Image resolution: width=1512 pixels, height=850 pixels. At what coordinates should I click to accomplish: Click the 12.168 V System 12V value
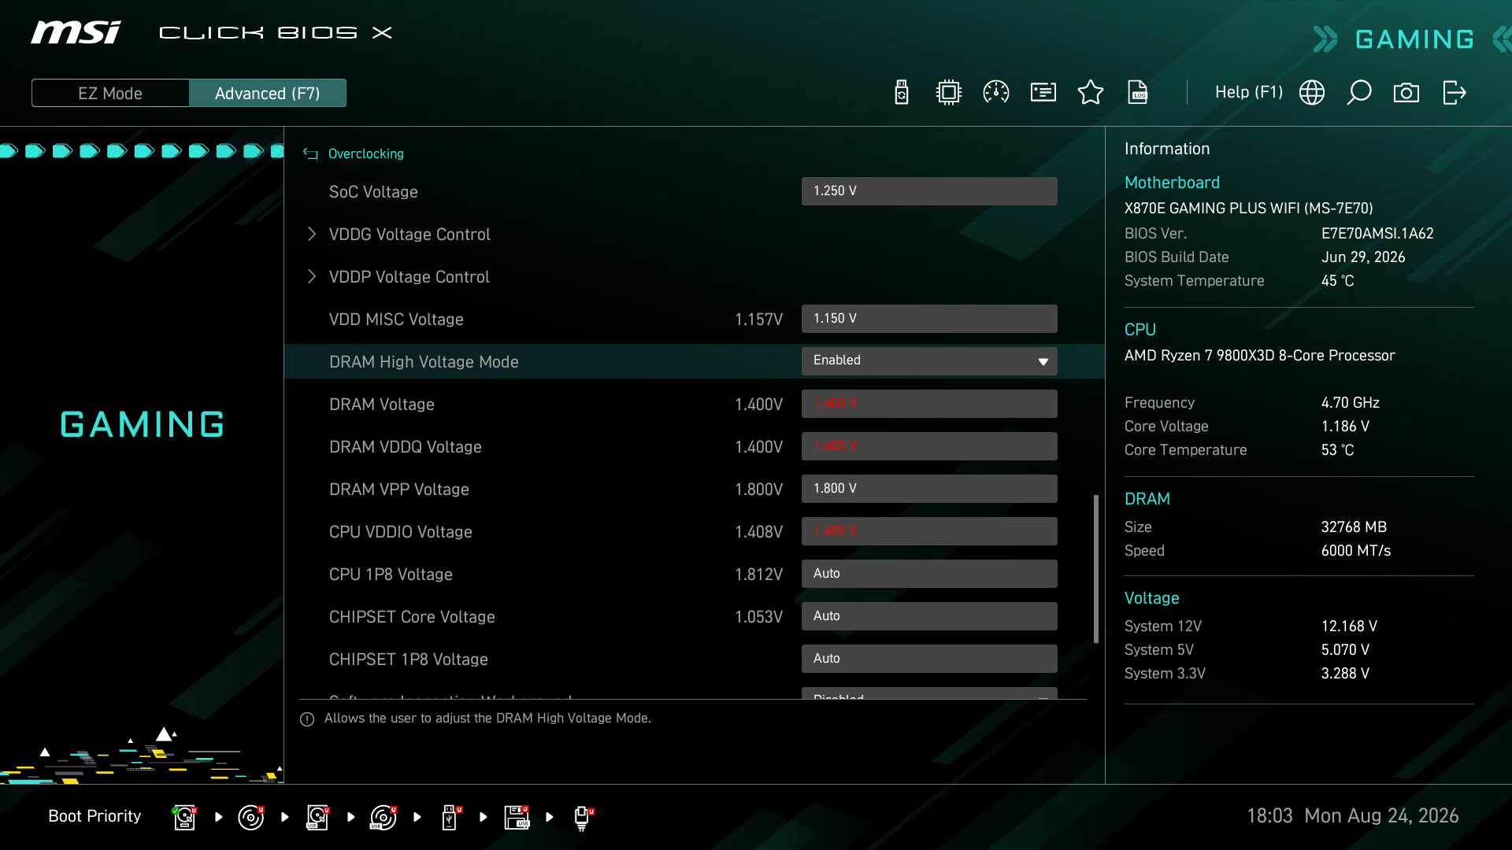[x=1349, y=626]
